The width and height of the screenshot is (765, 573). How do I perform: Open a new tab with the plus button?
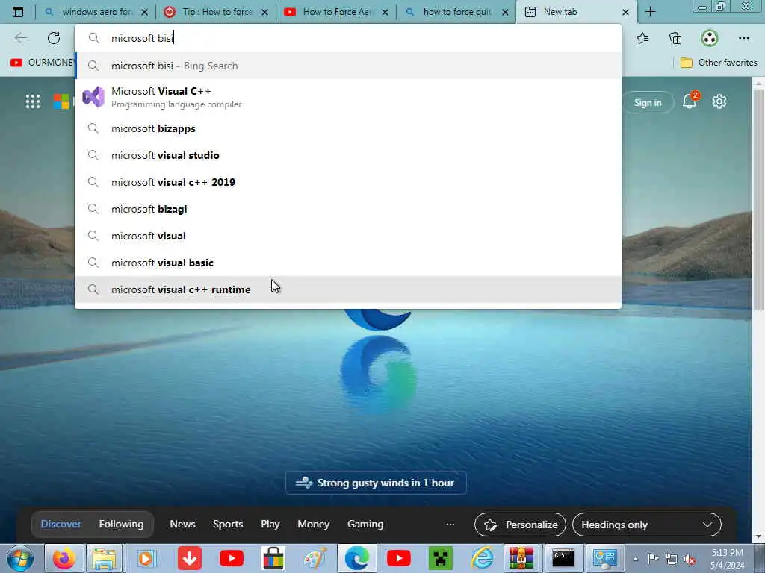tap(651, 12)
